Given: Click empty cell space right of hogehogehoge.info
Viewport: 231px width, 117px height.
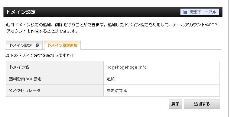Looking at the screenshot, I should pos(183,67).
